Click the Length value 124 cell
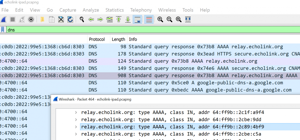 pos(122,61)
